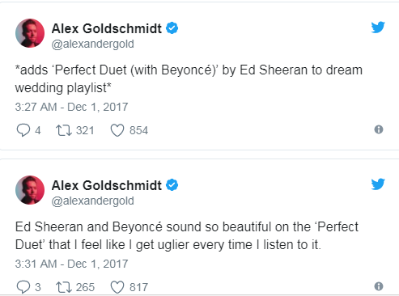Open info icon on first tweet
The image size is (399, 296).
[x=379, y=129]
